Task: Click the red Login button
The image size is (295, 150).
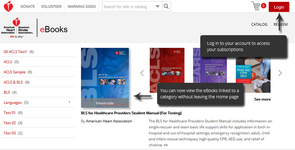Action: [279, 7]
